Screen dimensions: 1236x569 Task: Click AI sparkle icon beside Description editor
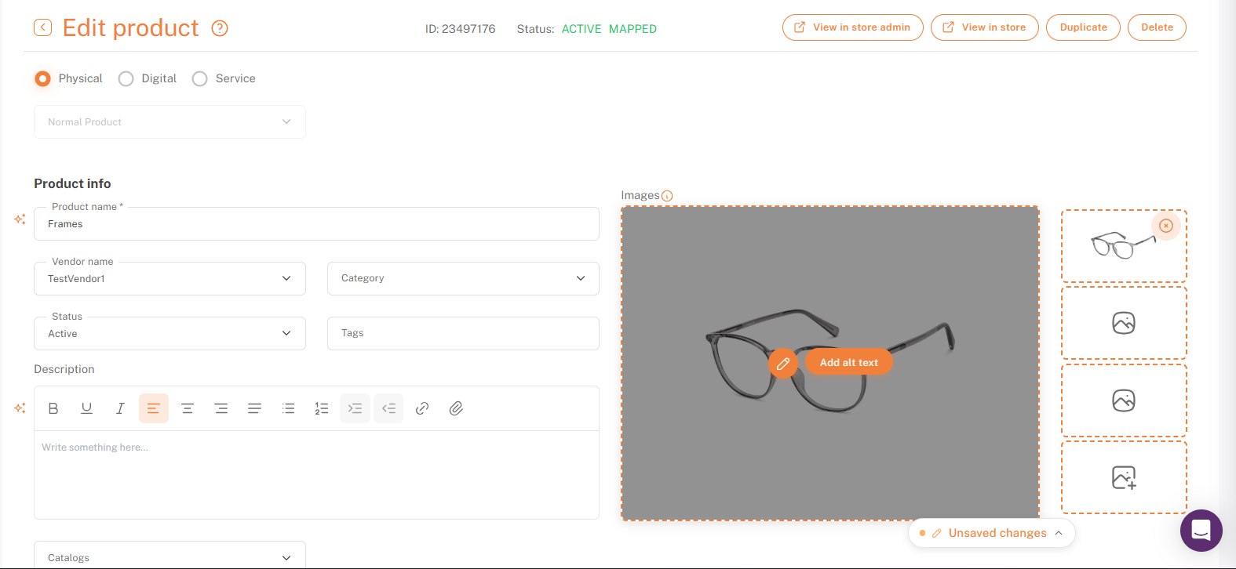pos(20,408)
